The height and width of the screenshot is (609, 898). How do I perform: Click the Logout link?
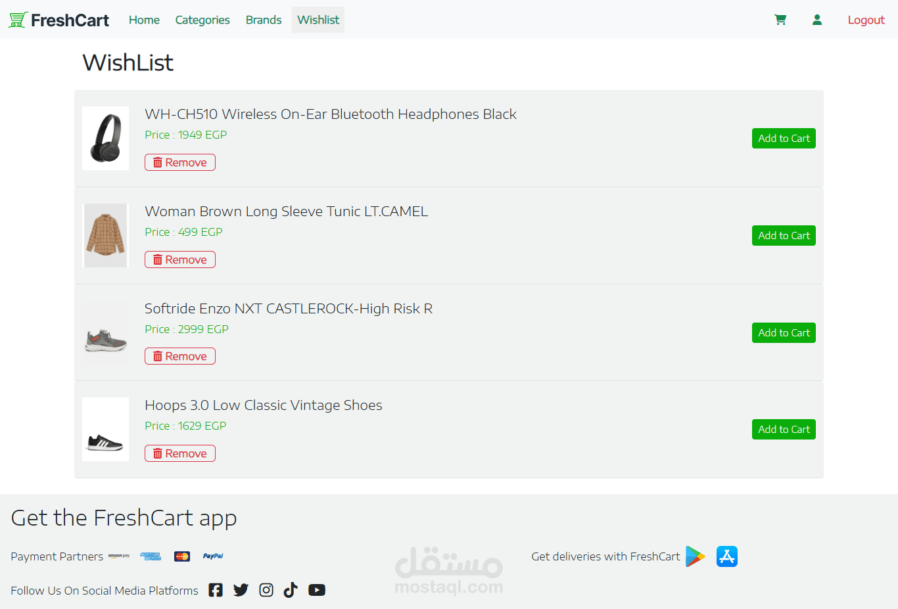point(866,20)
